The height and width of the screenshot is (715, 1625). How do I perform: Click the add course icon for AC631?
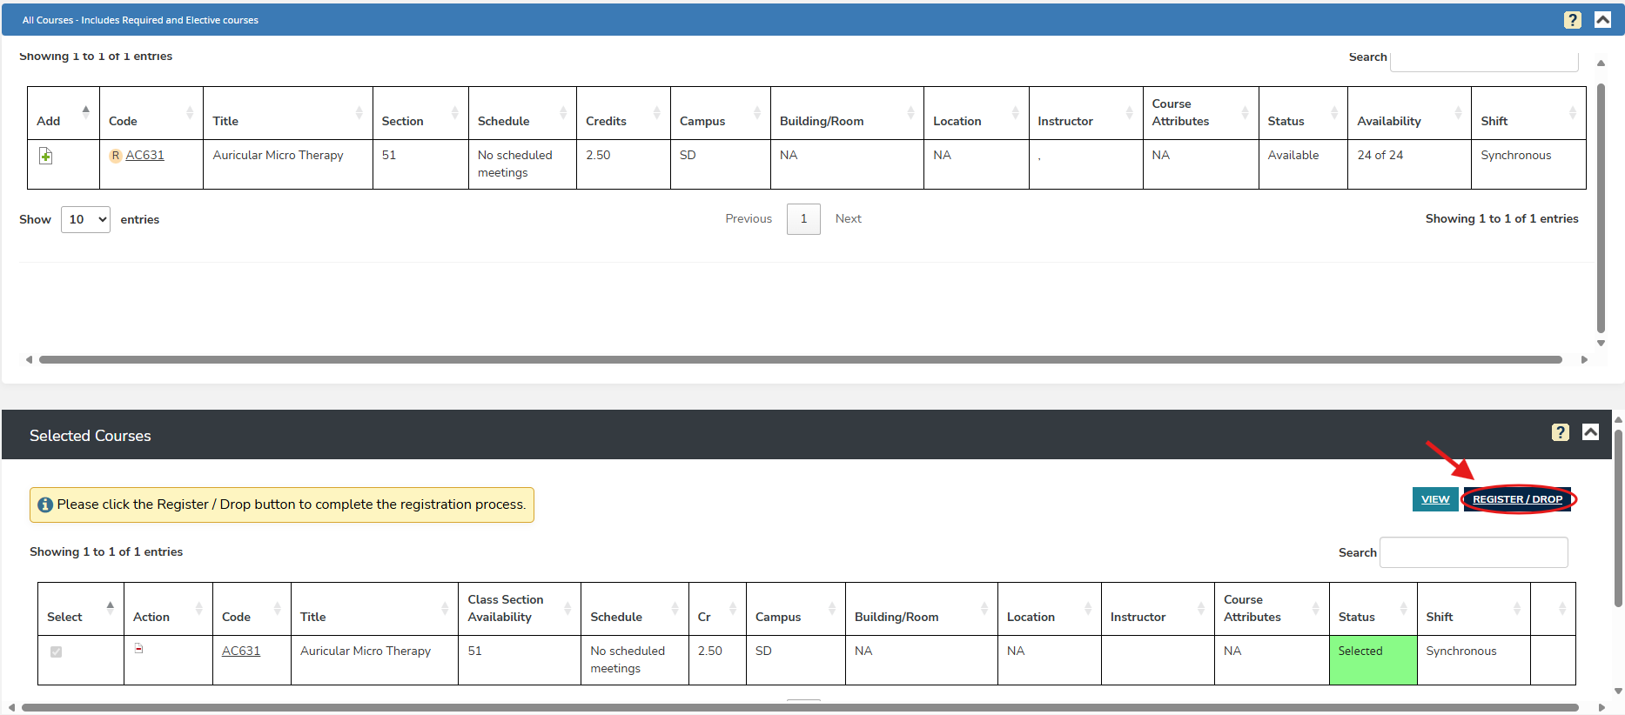[46, 156]
